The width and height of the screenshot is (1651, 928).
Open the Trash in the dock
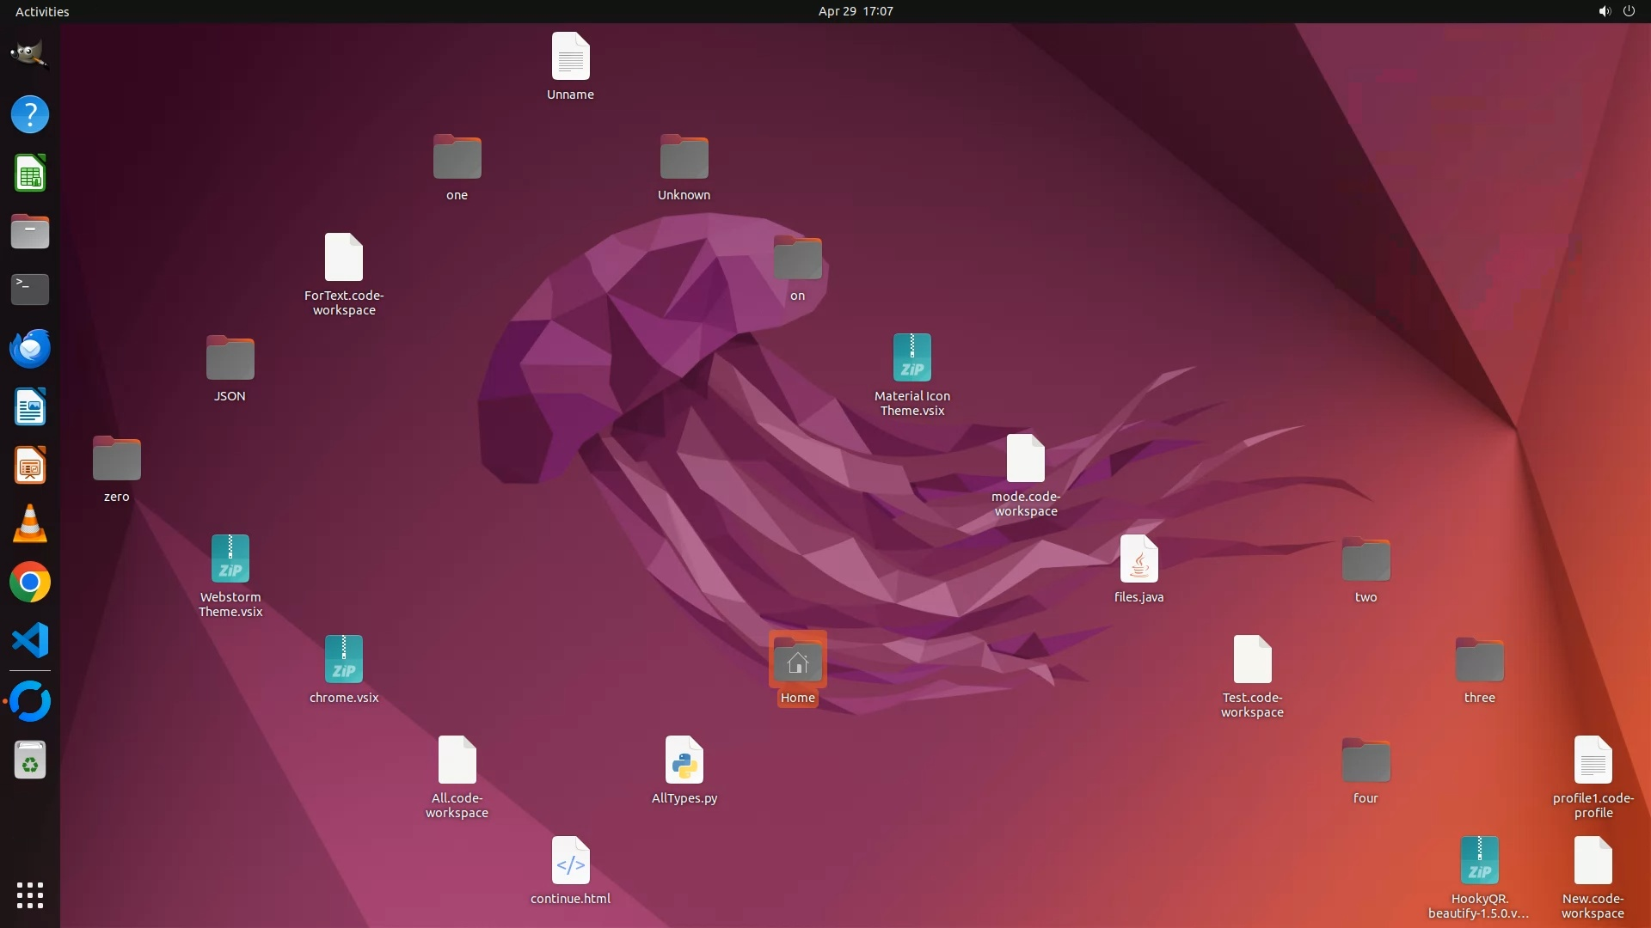coord(29,760)
